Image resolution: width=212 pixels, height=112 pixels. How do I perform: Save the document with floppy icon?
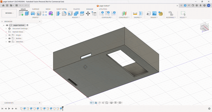pos(16,5)
